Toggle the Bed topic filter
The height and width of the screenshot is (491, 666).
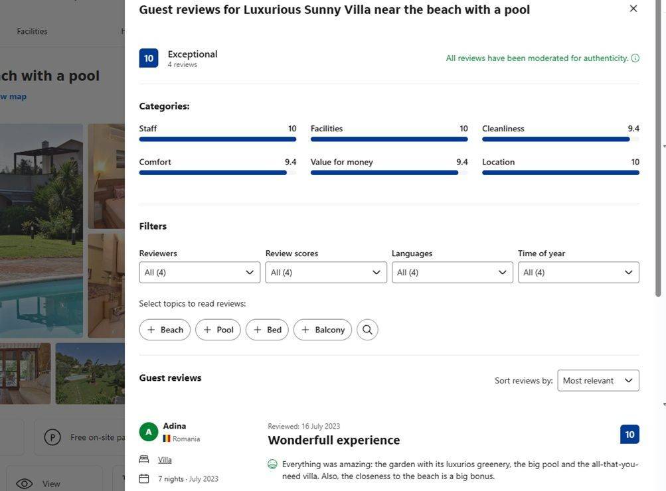click(267, 330)
